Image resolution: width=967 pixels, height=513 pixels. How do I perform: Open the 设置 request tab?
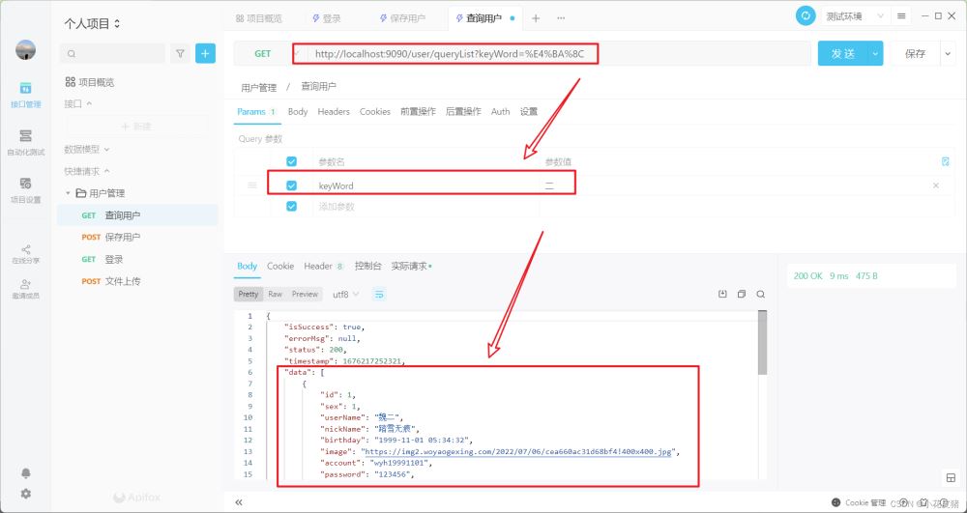[x=529, y=111]
